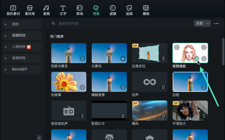The image size is (225, 140).
Task: Switch to the 贴纸 stickers tab
Action: (129, 10)
